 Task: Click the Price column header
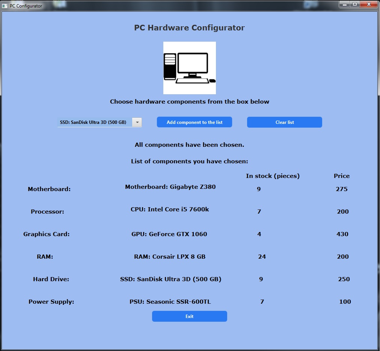pyautogui.click(x=342, y=176)
